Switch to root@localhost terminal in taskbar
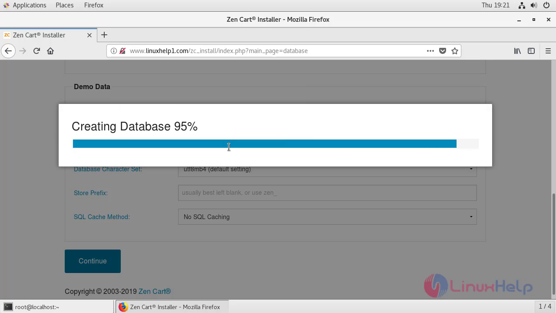Viewport: 556px width, 313px height. point(57,307)
